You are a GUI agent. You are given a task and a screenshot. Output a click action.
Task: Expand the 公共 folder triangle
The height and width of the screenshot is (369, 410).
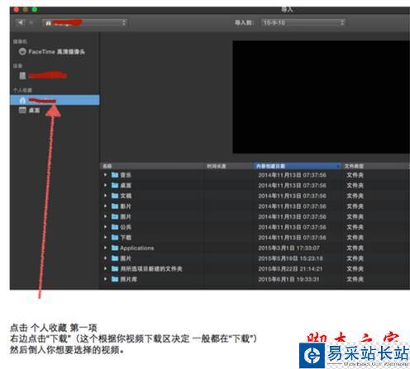pos(105,227)
